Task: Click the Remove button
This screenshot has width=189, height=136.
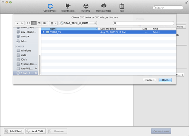Action: pyautogui.click(x=57, y=131)
